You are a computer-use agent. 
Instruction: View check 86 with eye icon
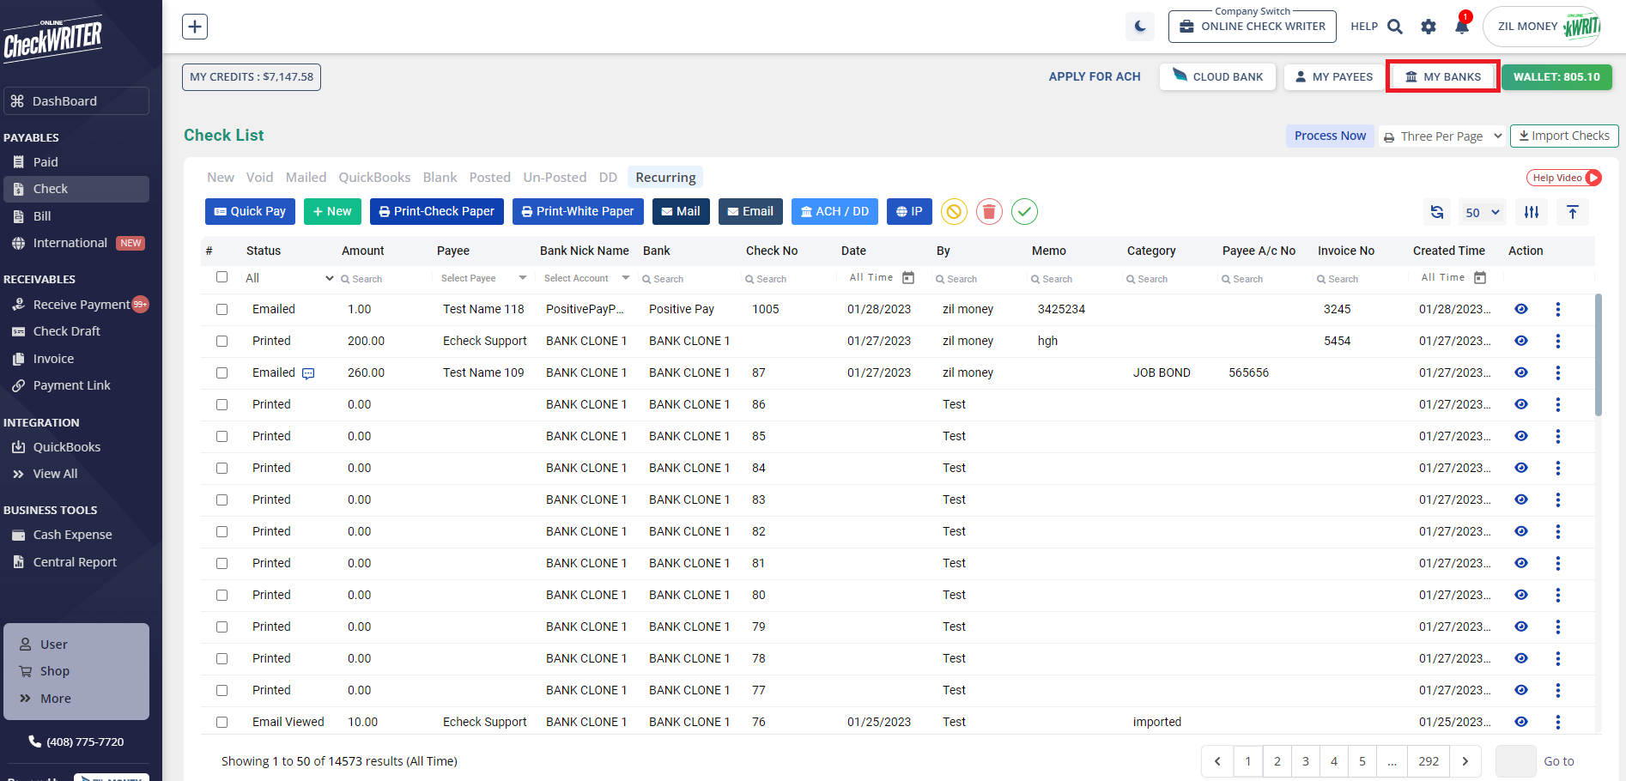click(x=1521, y=404)
